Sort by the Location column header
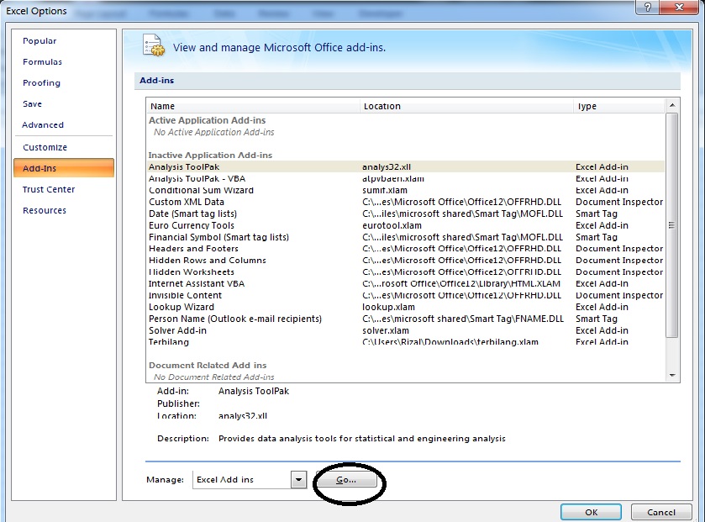 click(x=467, y=106)
